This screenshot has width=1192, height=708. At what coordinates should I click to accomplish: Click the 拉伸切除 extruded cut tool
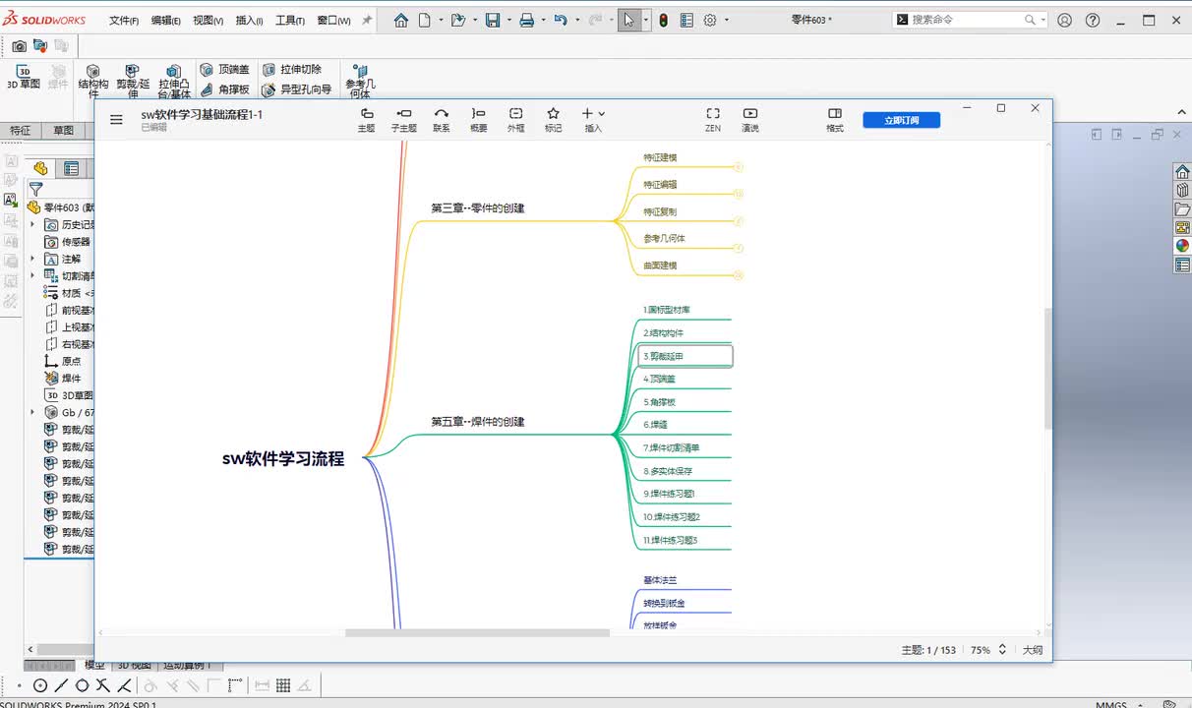(291, 70)
